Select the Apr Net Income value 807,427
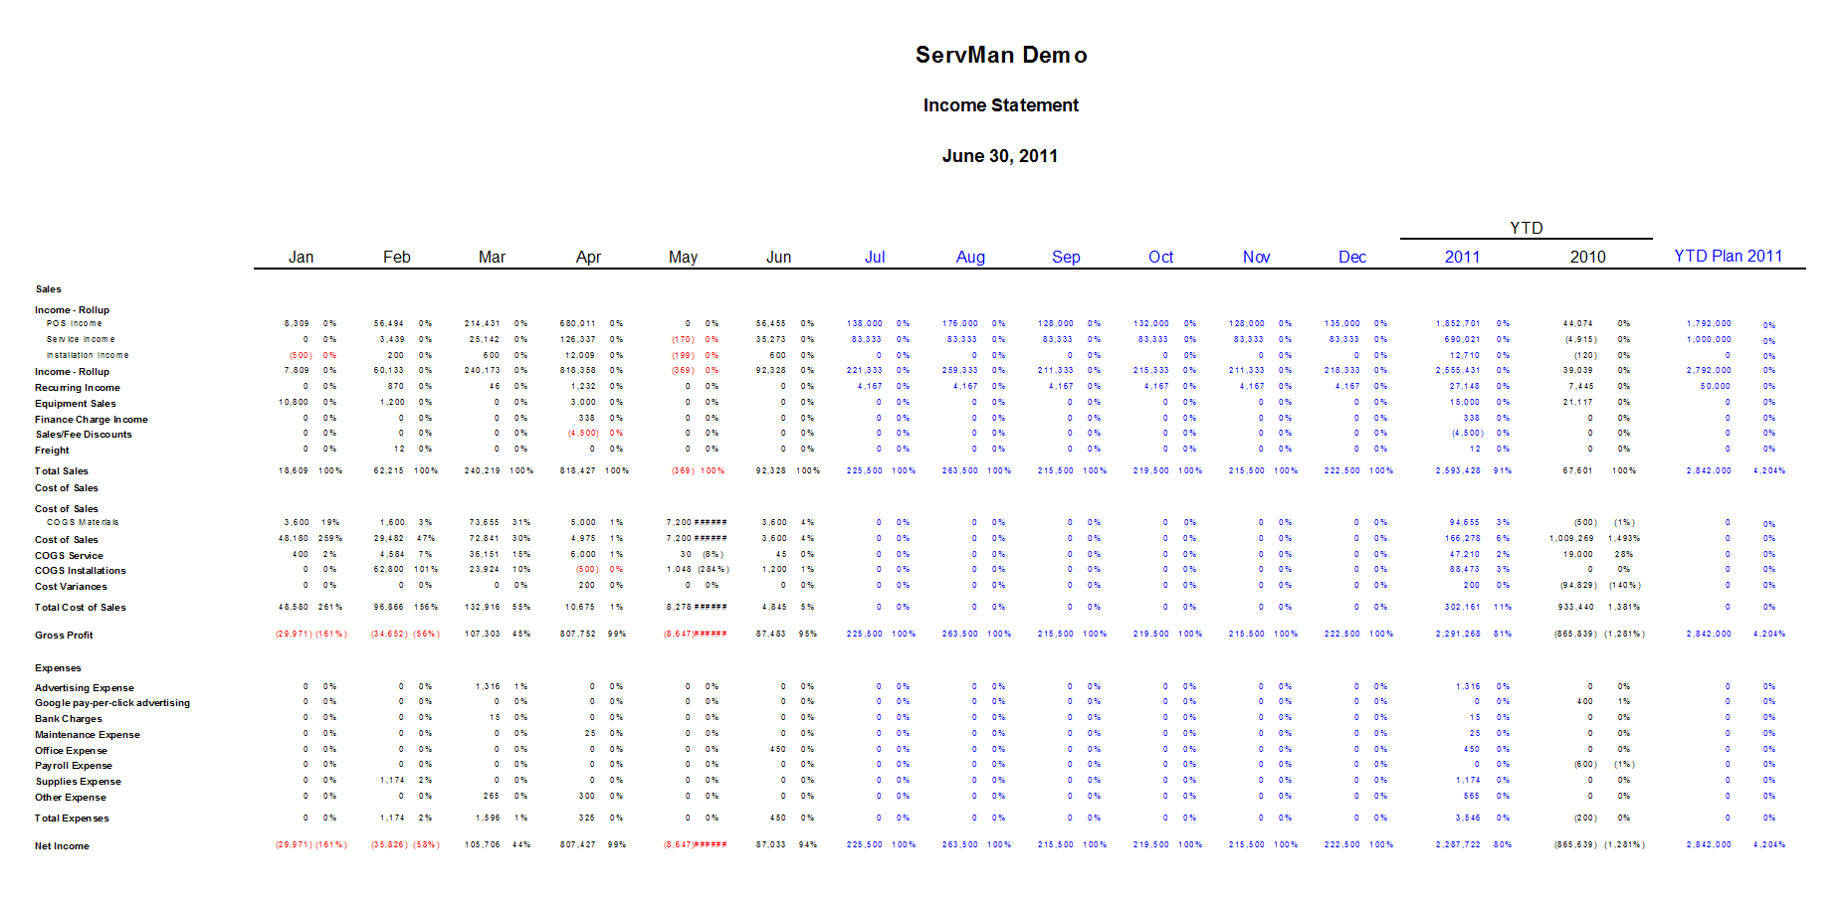 point(578,844)
